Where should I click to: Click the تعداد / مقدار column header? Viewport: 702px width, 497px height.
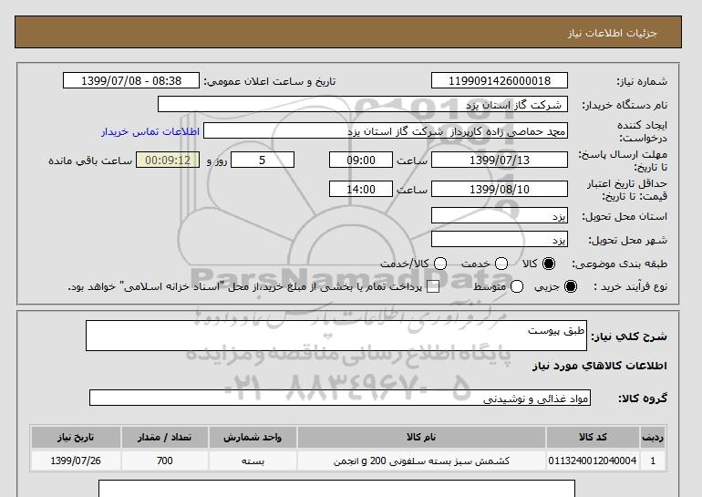tap(165, 437)
